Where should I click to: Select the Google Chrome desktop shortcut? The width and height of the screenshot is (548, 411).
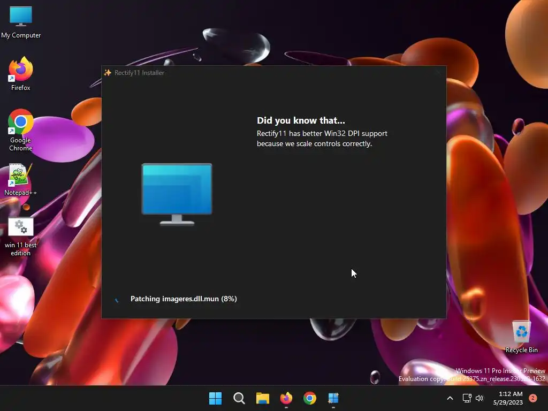21,130
